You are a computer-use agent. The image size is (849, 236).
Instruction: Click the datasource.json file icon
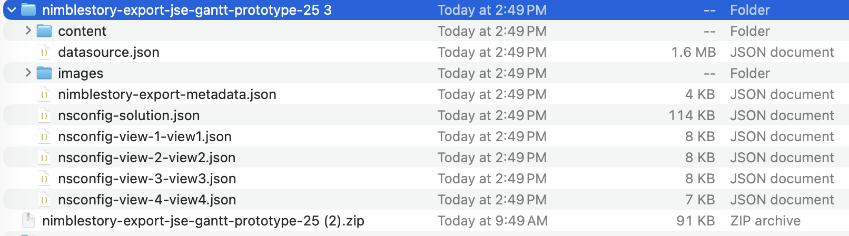(44, 52)
